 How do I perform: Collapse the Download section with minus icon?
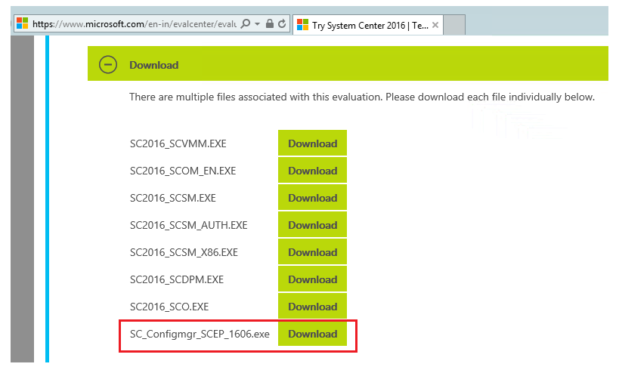tap(108, 65)
